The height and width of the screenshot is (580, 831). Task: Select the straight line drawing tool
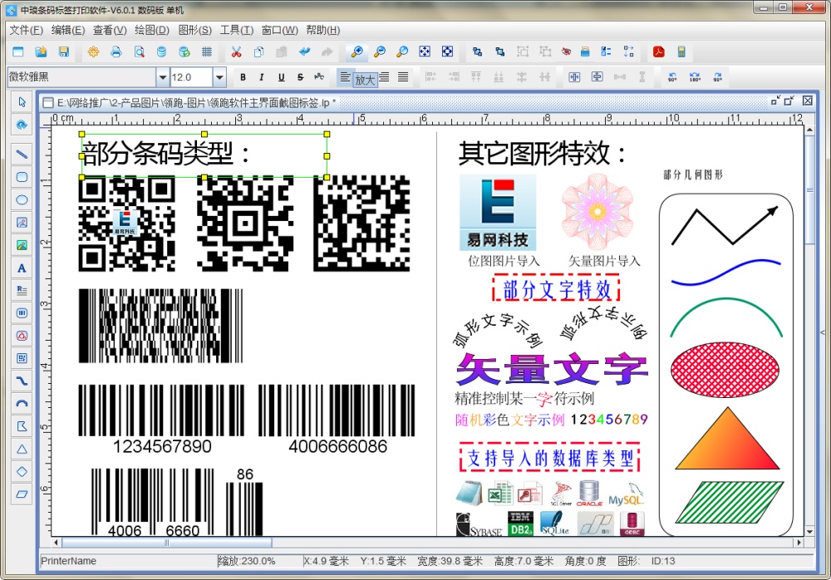coord(22,154)
